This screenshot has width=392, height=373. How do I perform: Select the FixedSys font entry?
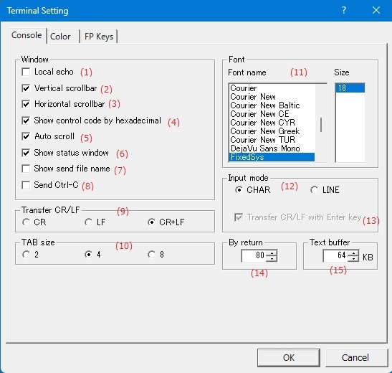tap(272, 157)
